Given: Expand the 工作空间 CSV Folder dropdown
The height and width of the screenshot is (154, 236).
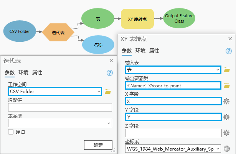Looking at the screenshot, I should click(x=99, y=92).
